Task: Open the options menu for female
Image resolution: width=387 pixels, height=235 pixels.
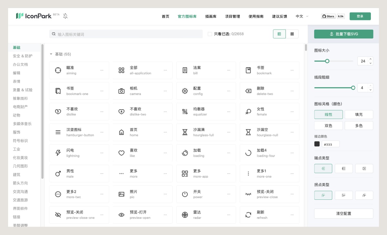Action: 292,112
